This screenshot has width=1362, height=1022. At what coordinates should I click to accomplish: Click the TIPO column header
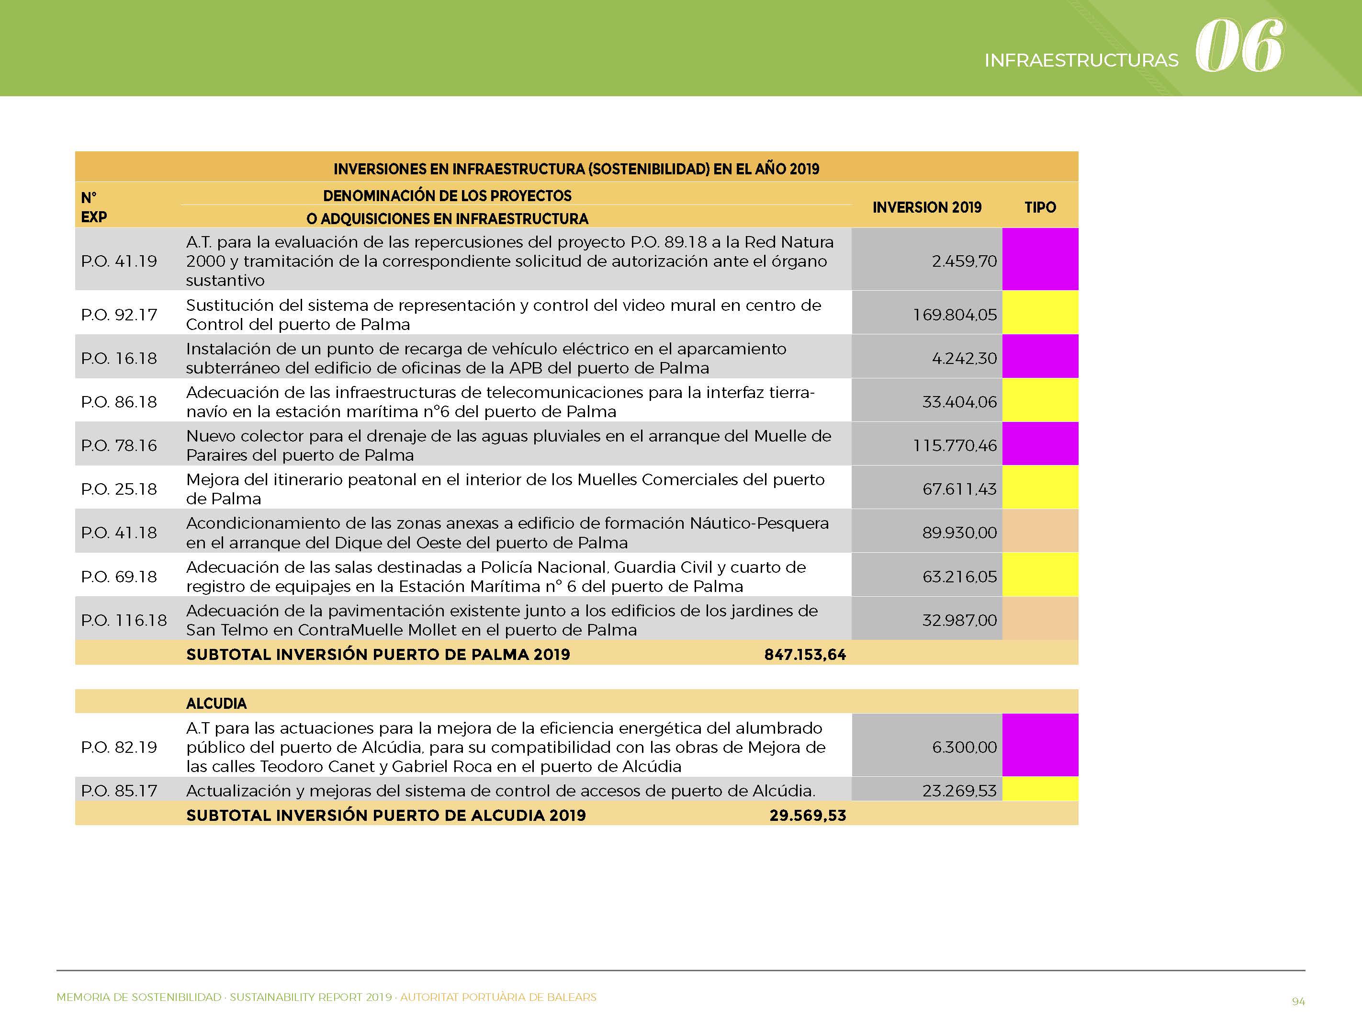1040,207
